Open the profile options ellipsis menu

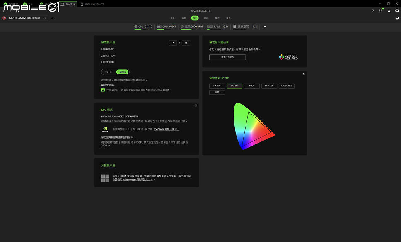coord(52,18)
